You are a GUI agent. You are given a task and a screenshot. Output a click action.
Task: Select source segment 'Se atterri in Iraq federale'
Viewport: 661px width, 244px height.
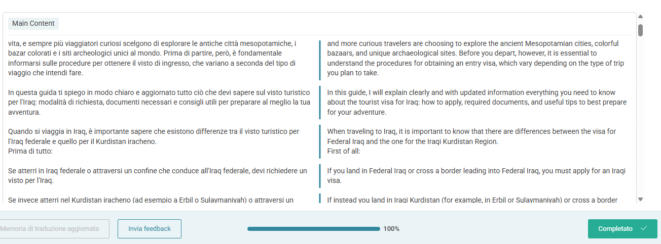pos(160,176)
